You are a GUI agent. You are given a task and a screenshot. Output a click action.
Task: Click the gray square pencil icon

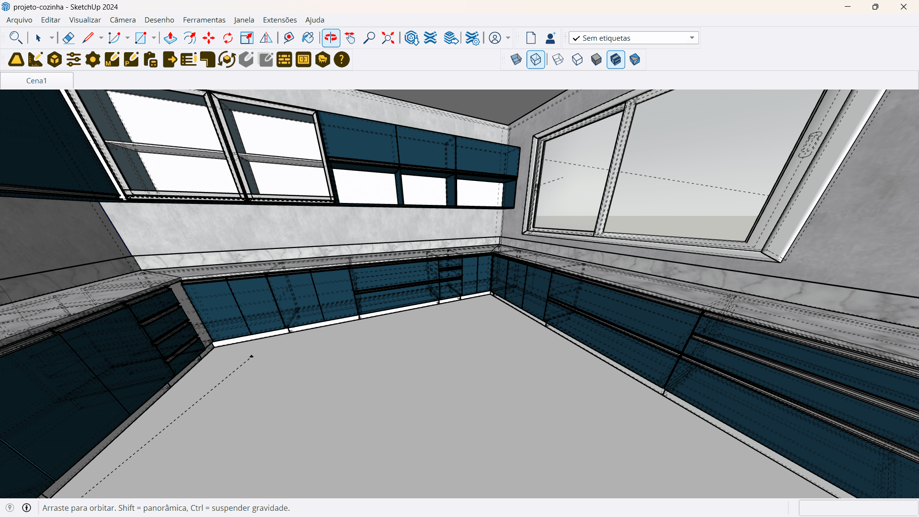265,59
